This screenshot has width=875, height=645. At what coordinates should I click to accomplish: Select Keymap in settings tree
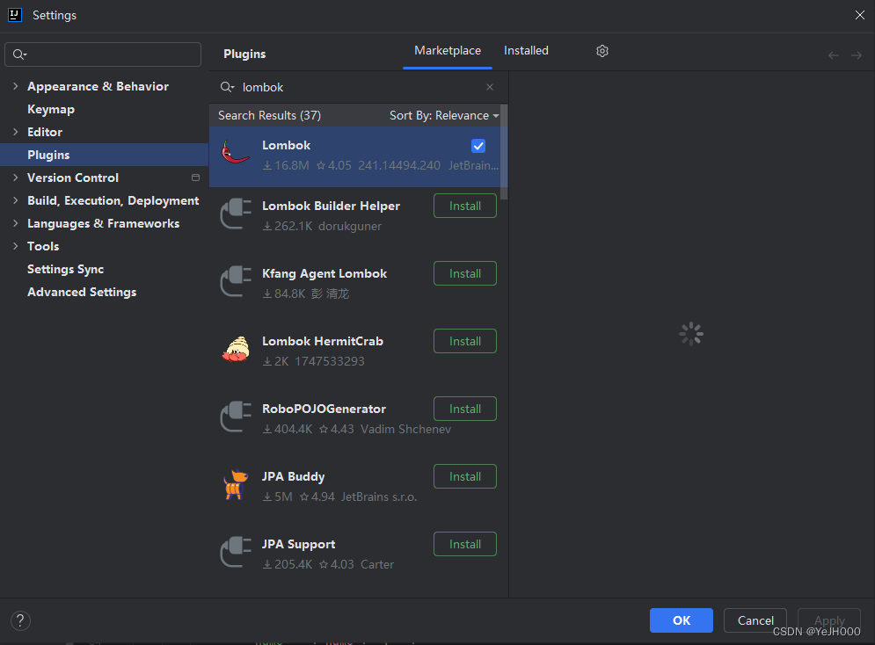(x=51, y=109)
